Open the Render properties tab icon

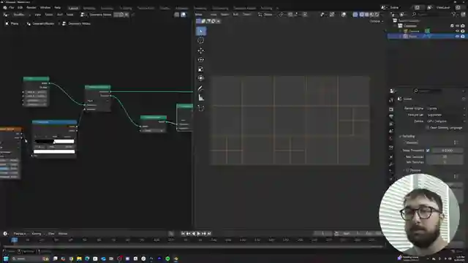pos(391,109)
